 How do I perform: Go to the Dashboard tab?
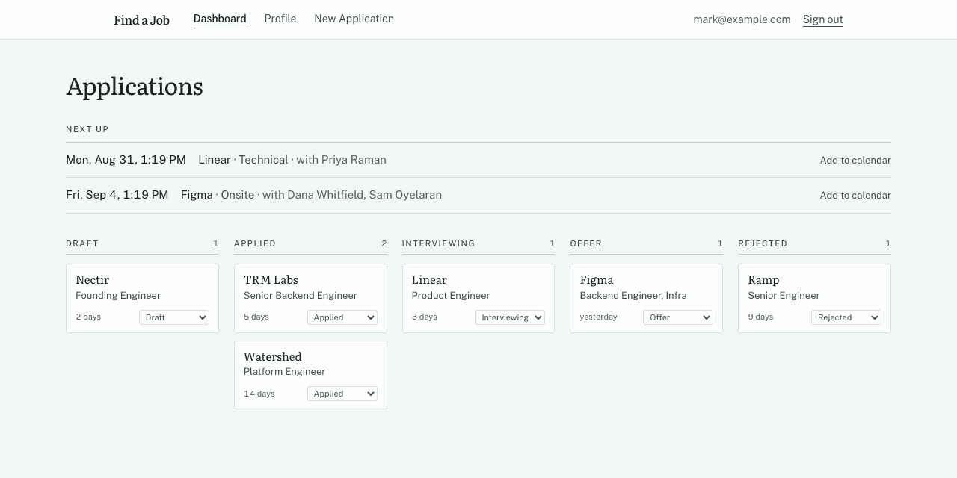pos(220,19)
